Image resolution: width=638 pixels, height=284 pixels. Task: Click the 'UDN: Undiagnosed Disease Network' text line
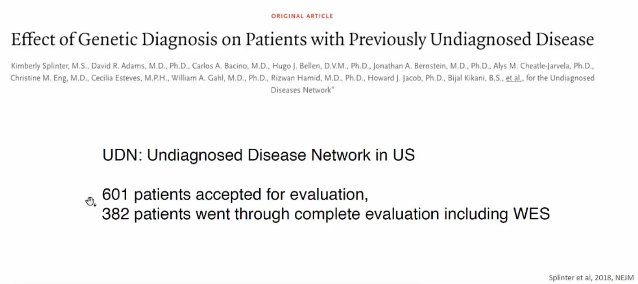[259, 155]
